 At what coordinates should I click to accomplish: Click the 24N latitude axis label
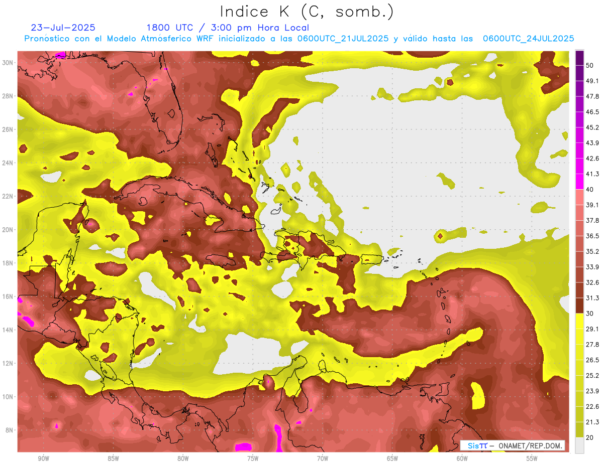[x=9, y=163]
